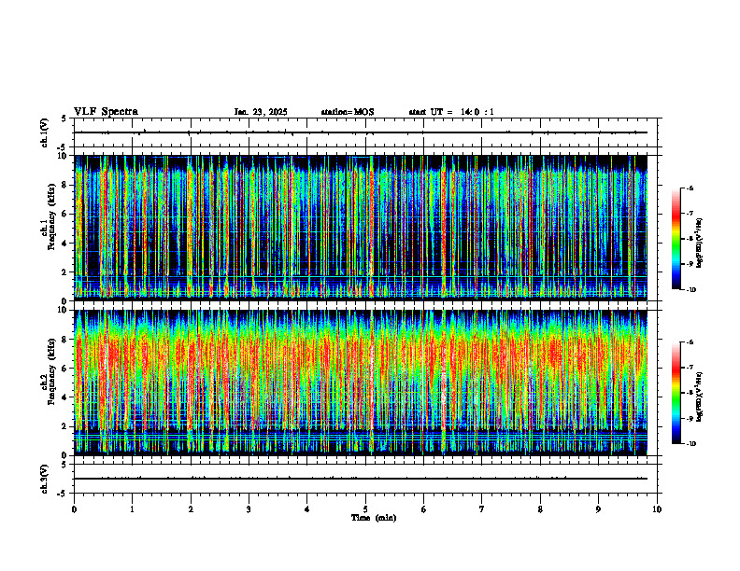This screenshot has height=571, width=740.
Task: Click inside the ch.1 spectrogram panel
Action: point(361,228)
